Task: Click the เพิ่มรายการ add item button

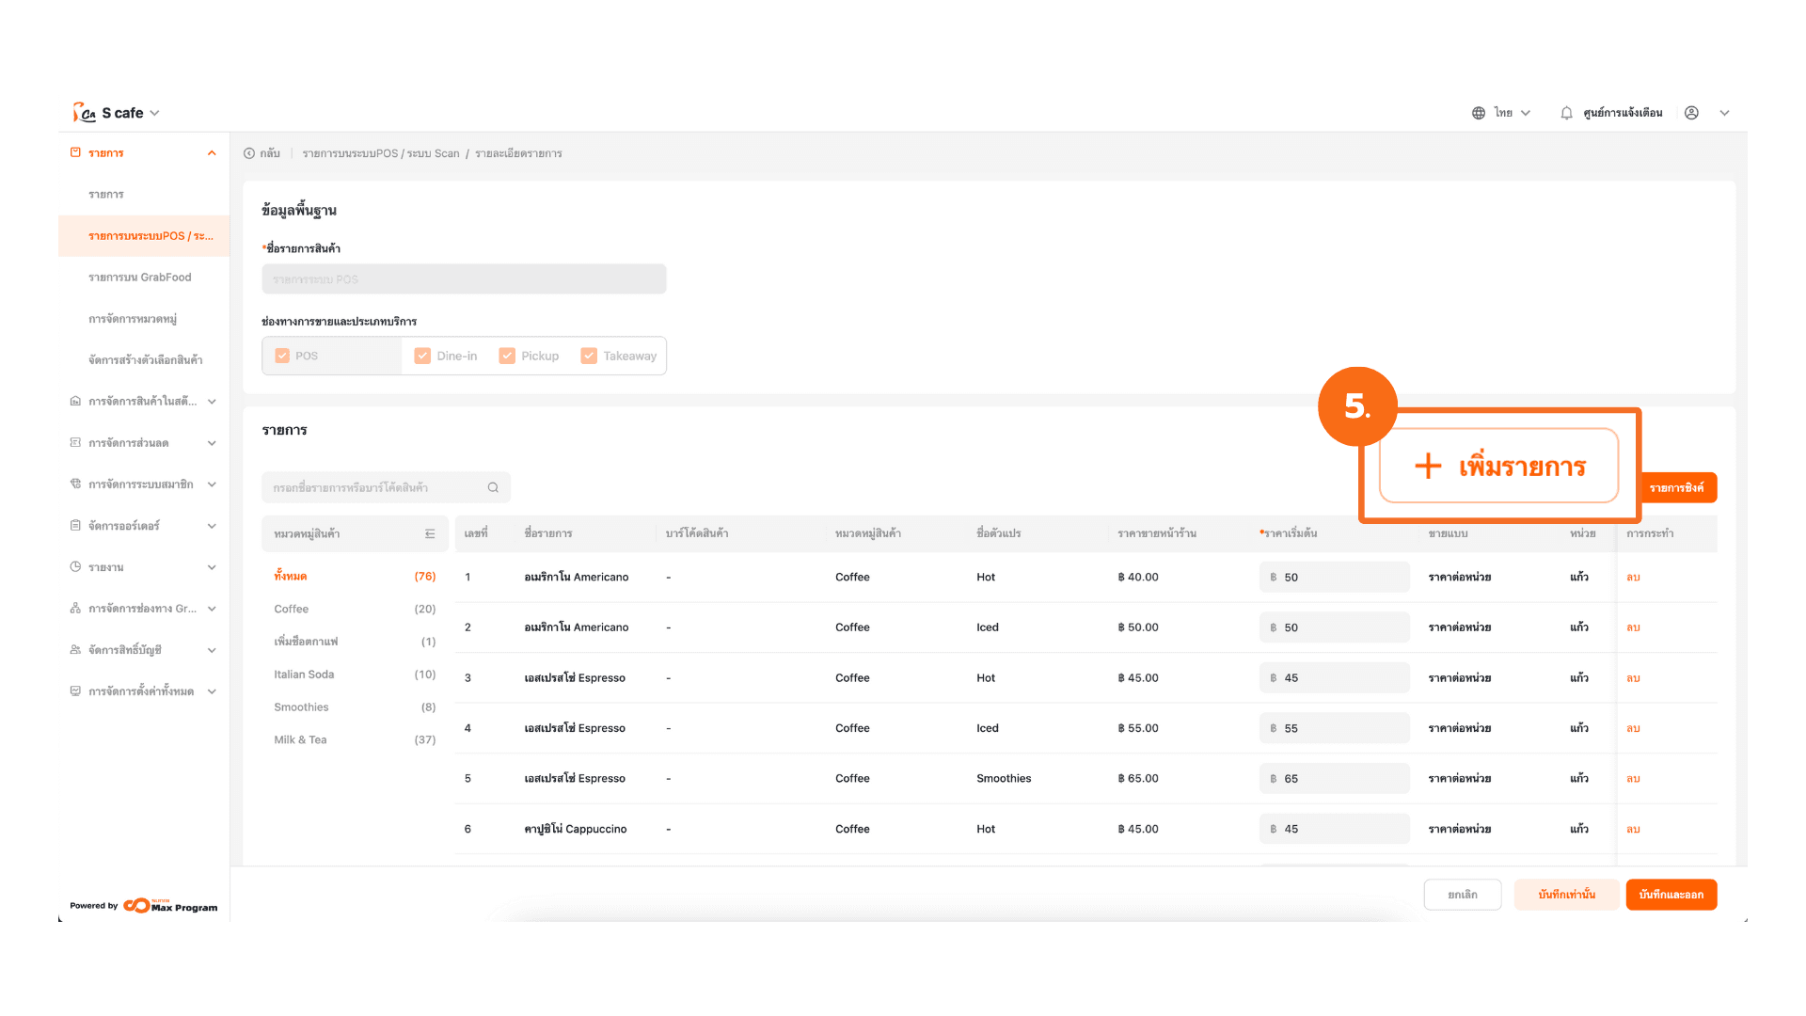Action: 1498,466
